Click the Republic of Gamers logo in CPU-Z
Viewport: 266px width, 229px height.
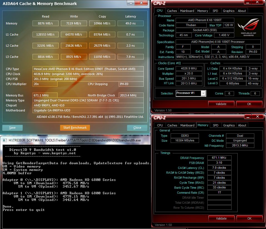pyautogui.click(x=248, y=27)
